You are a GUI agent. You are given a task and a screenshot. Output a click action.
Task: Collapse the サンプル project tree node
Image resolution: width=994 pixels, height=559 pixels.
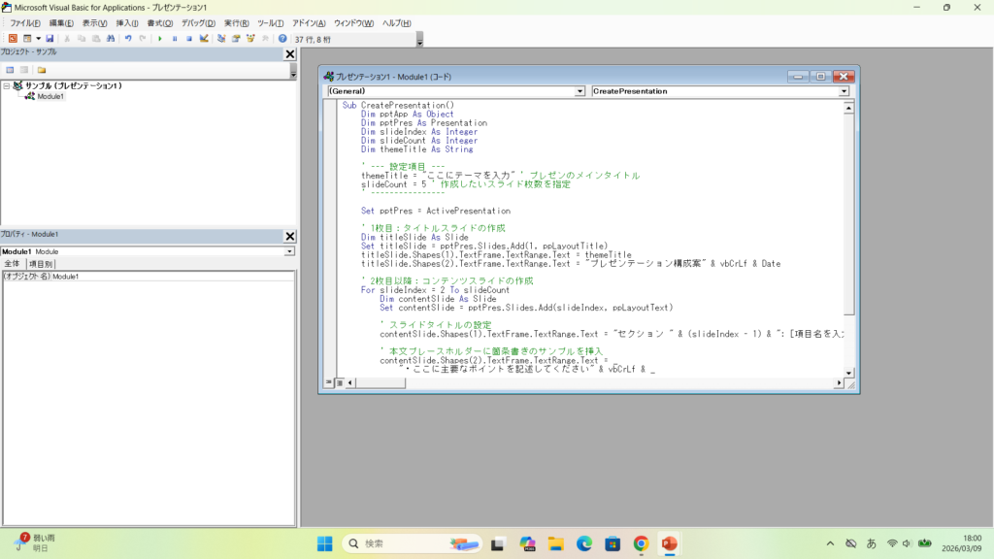[x=7, y=86]
